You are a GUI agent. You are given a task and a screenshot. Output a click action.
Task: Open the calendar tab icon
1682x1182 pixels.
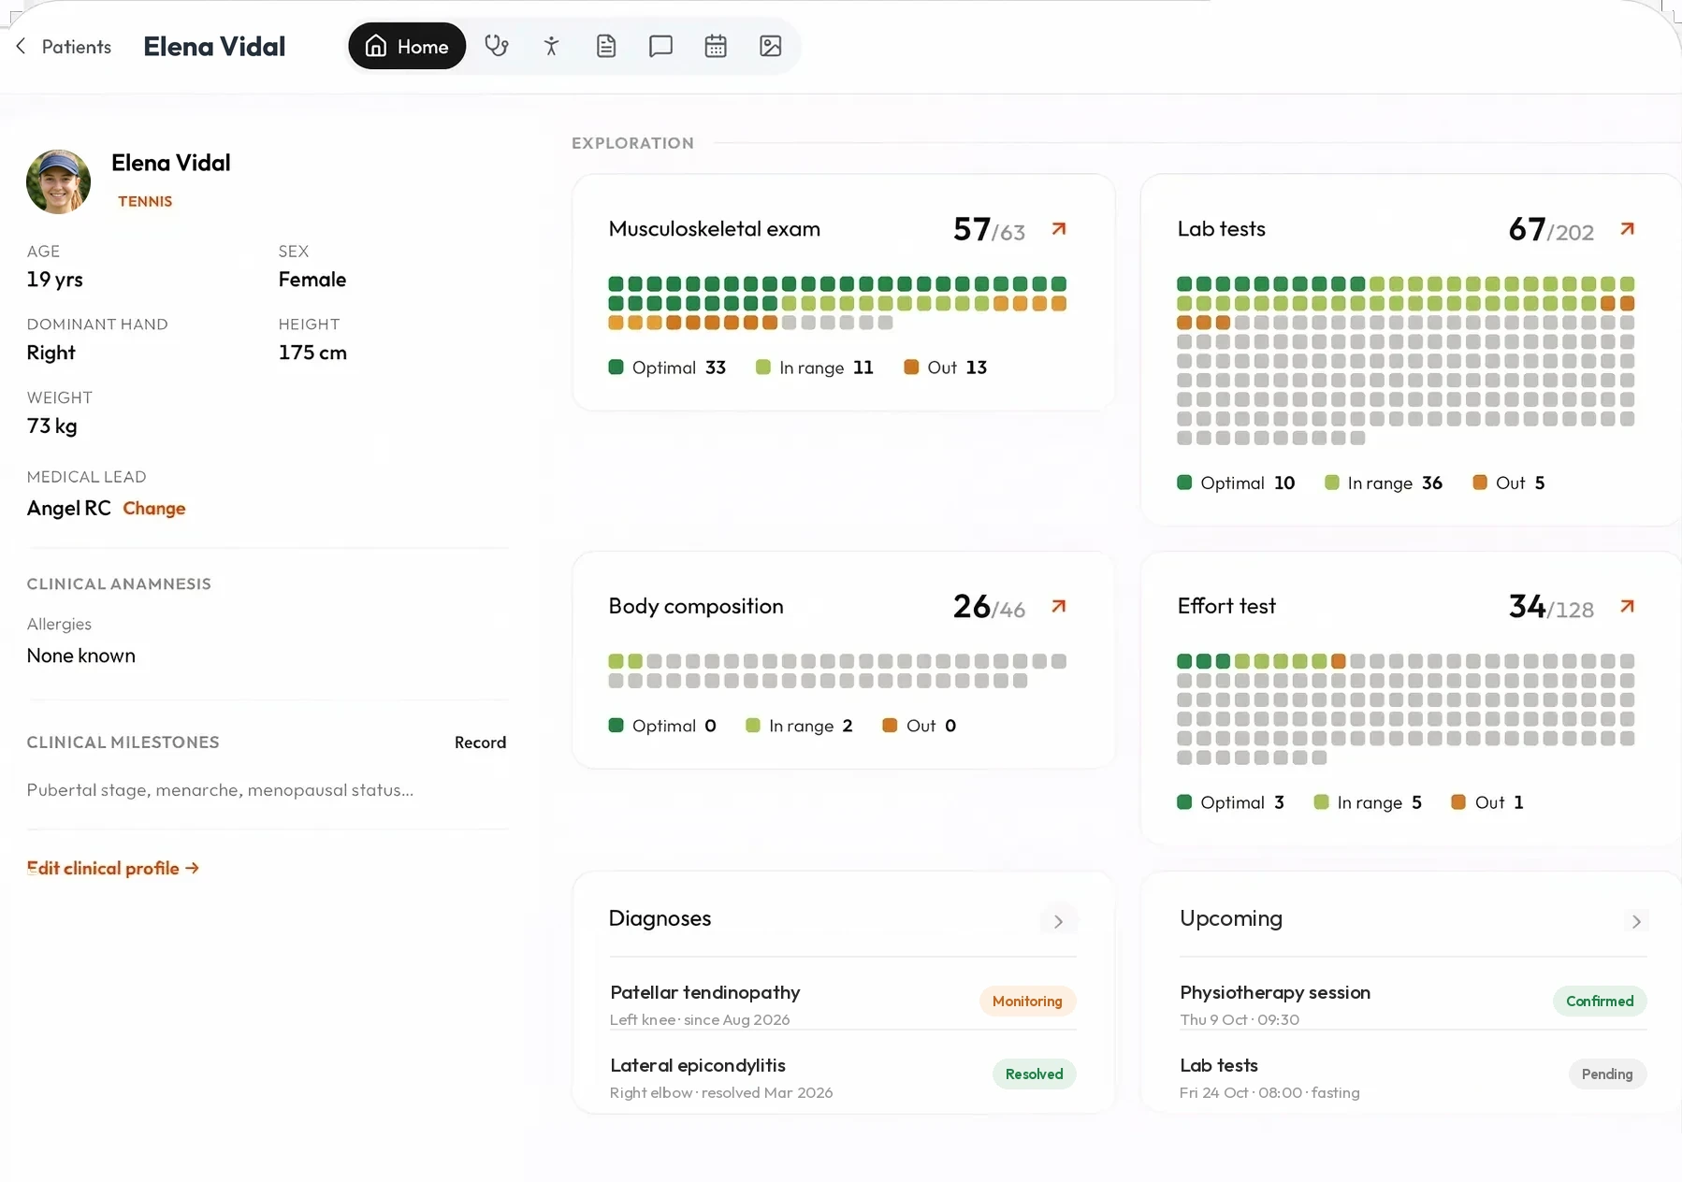pyautogui.click(x=716, y=46)
